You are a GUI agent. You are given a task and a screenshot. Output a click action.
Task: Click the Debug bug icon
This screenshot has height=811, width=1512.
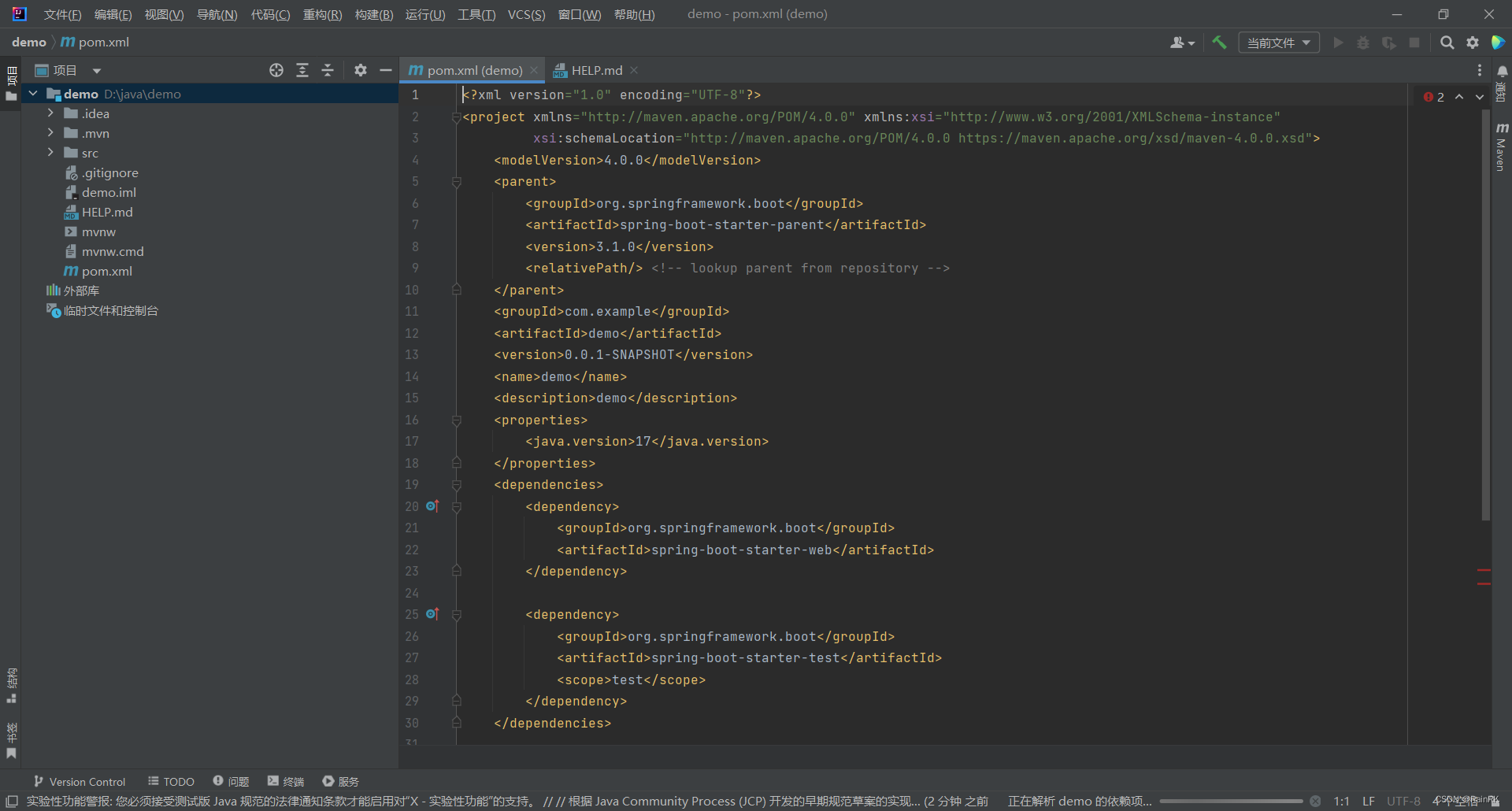click(x=1363, y=43)
